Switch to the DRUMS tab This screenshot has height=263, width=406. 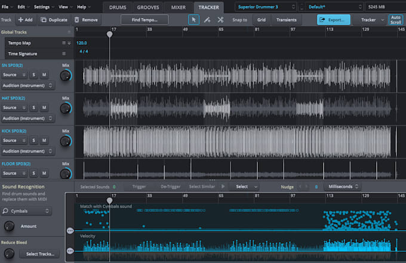(x=118, y=7)
